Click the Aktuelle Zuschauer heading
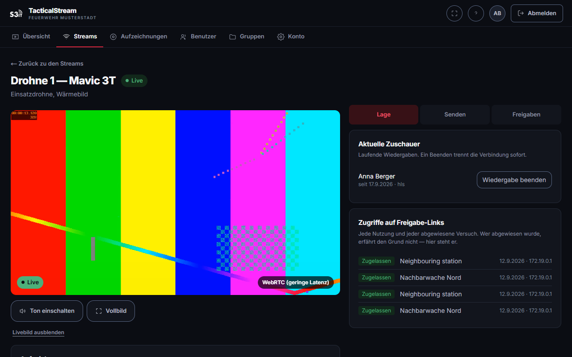This screenshot has width=572, height=357. pyautogui.click(x=389, y=144)
